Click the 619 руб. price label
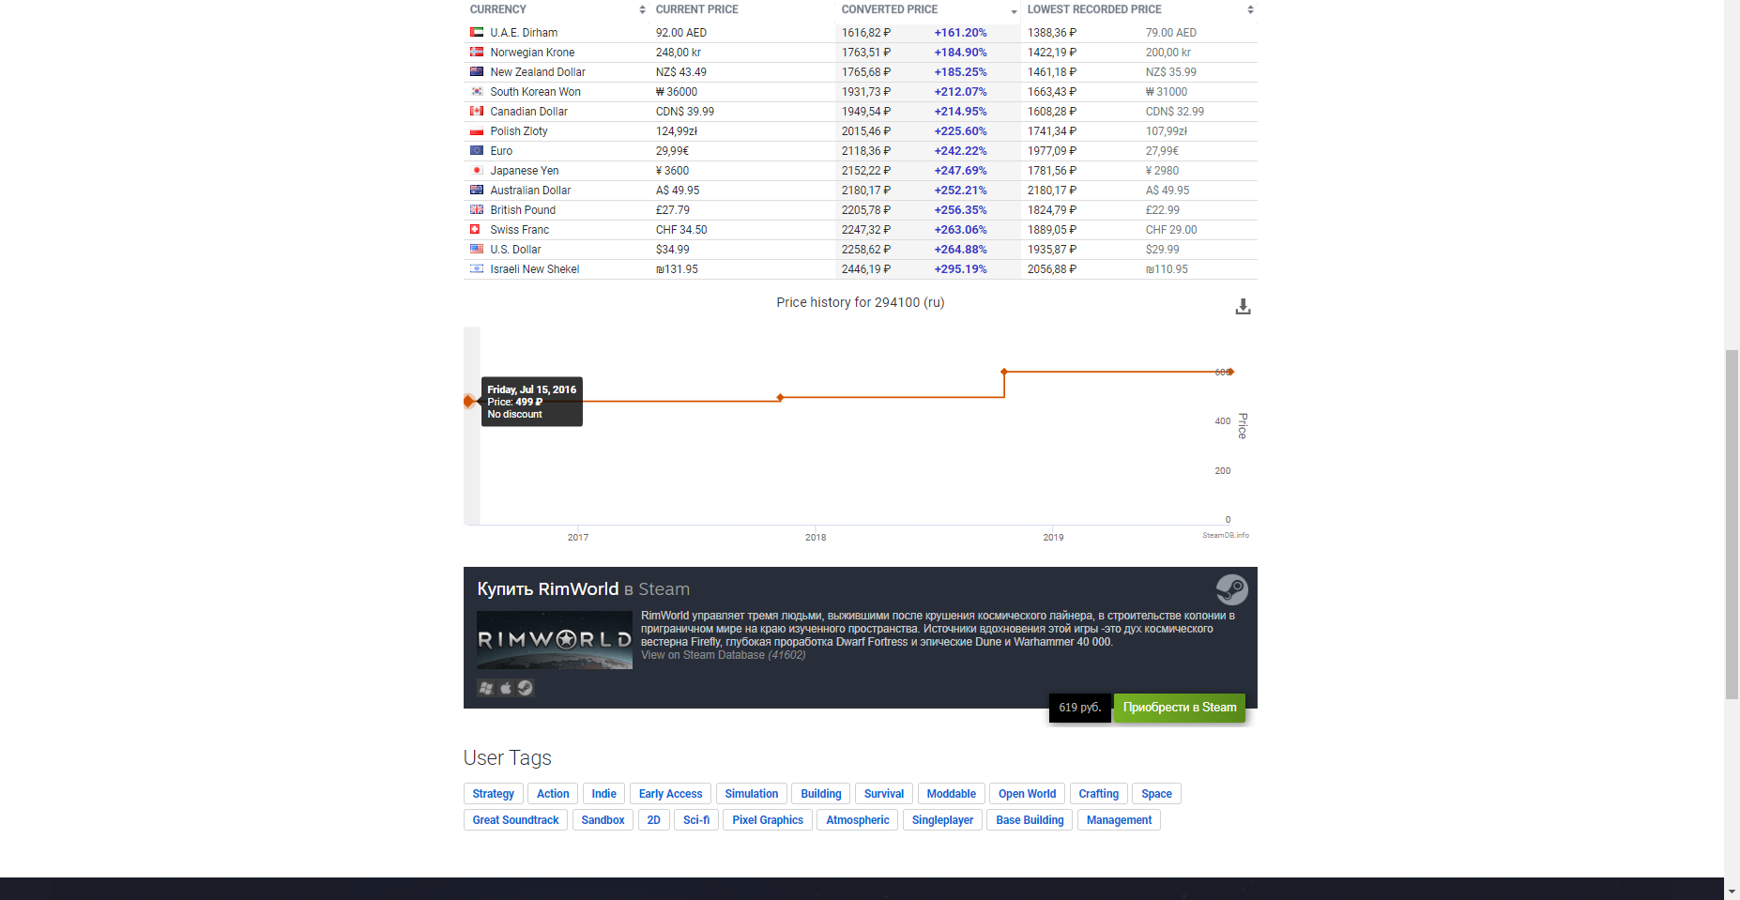The image size is (1740, 900). (x=1080, y=708)
